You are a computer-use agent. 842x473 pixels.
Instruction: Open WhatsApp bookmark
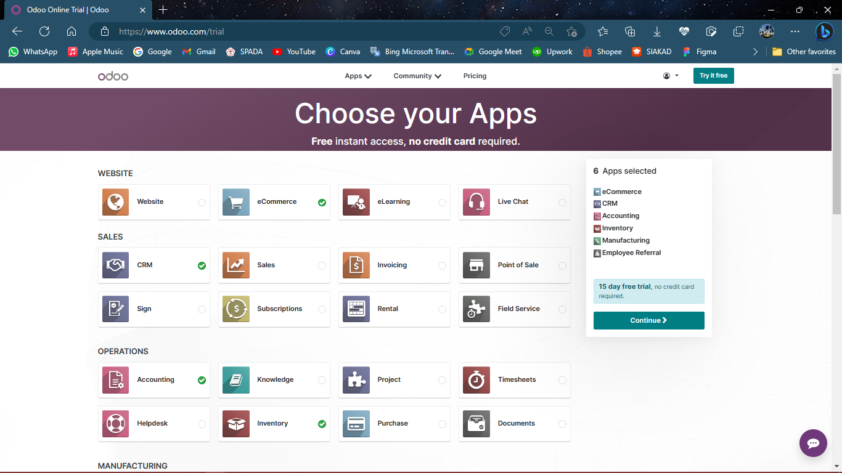(33, 52)
